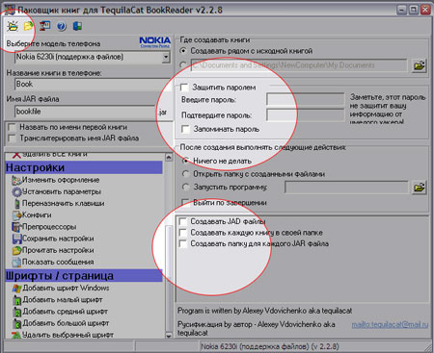Enable 'Создавать каждую книгу в своей папке'
The height and width of the screenshot is (353, 434).
click(x=182, y=233)
